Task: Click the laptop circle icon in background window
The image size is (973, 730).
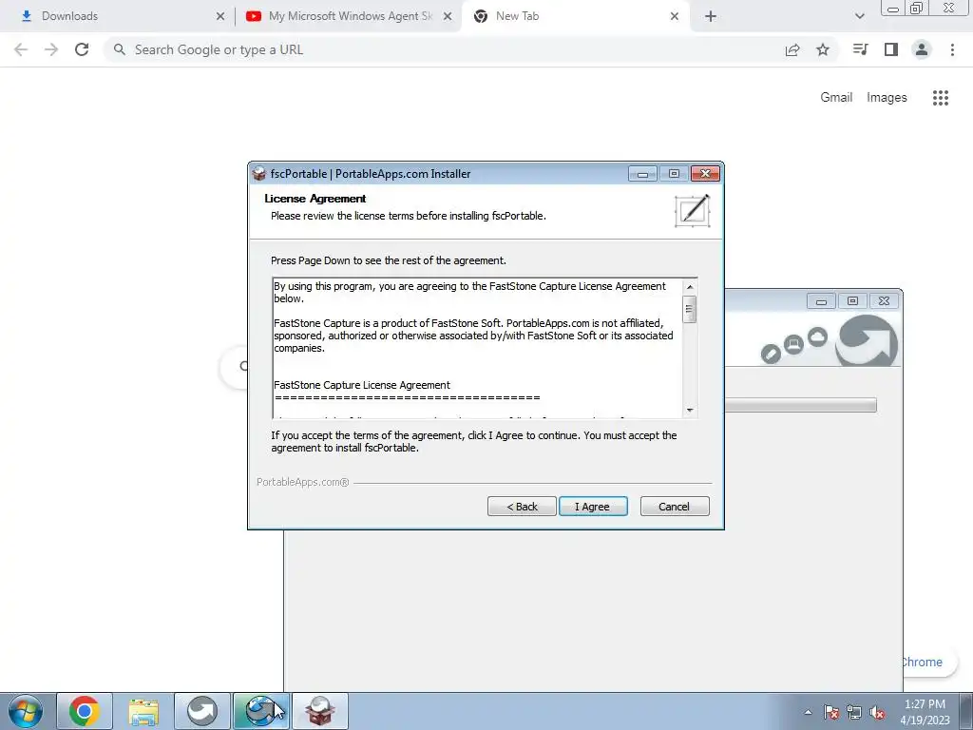Action: point(793,344)
